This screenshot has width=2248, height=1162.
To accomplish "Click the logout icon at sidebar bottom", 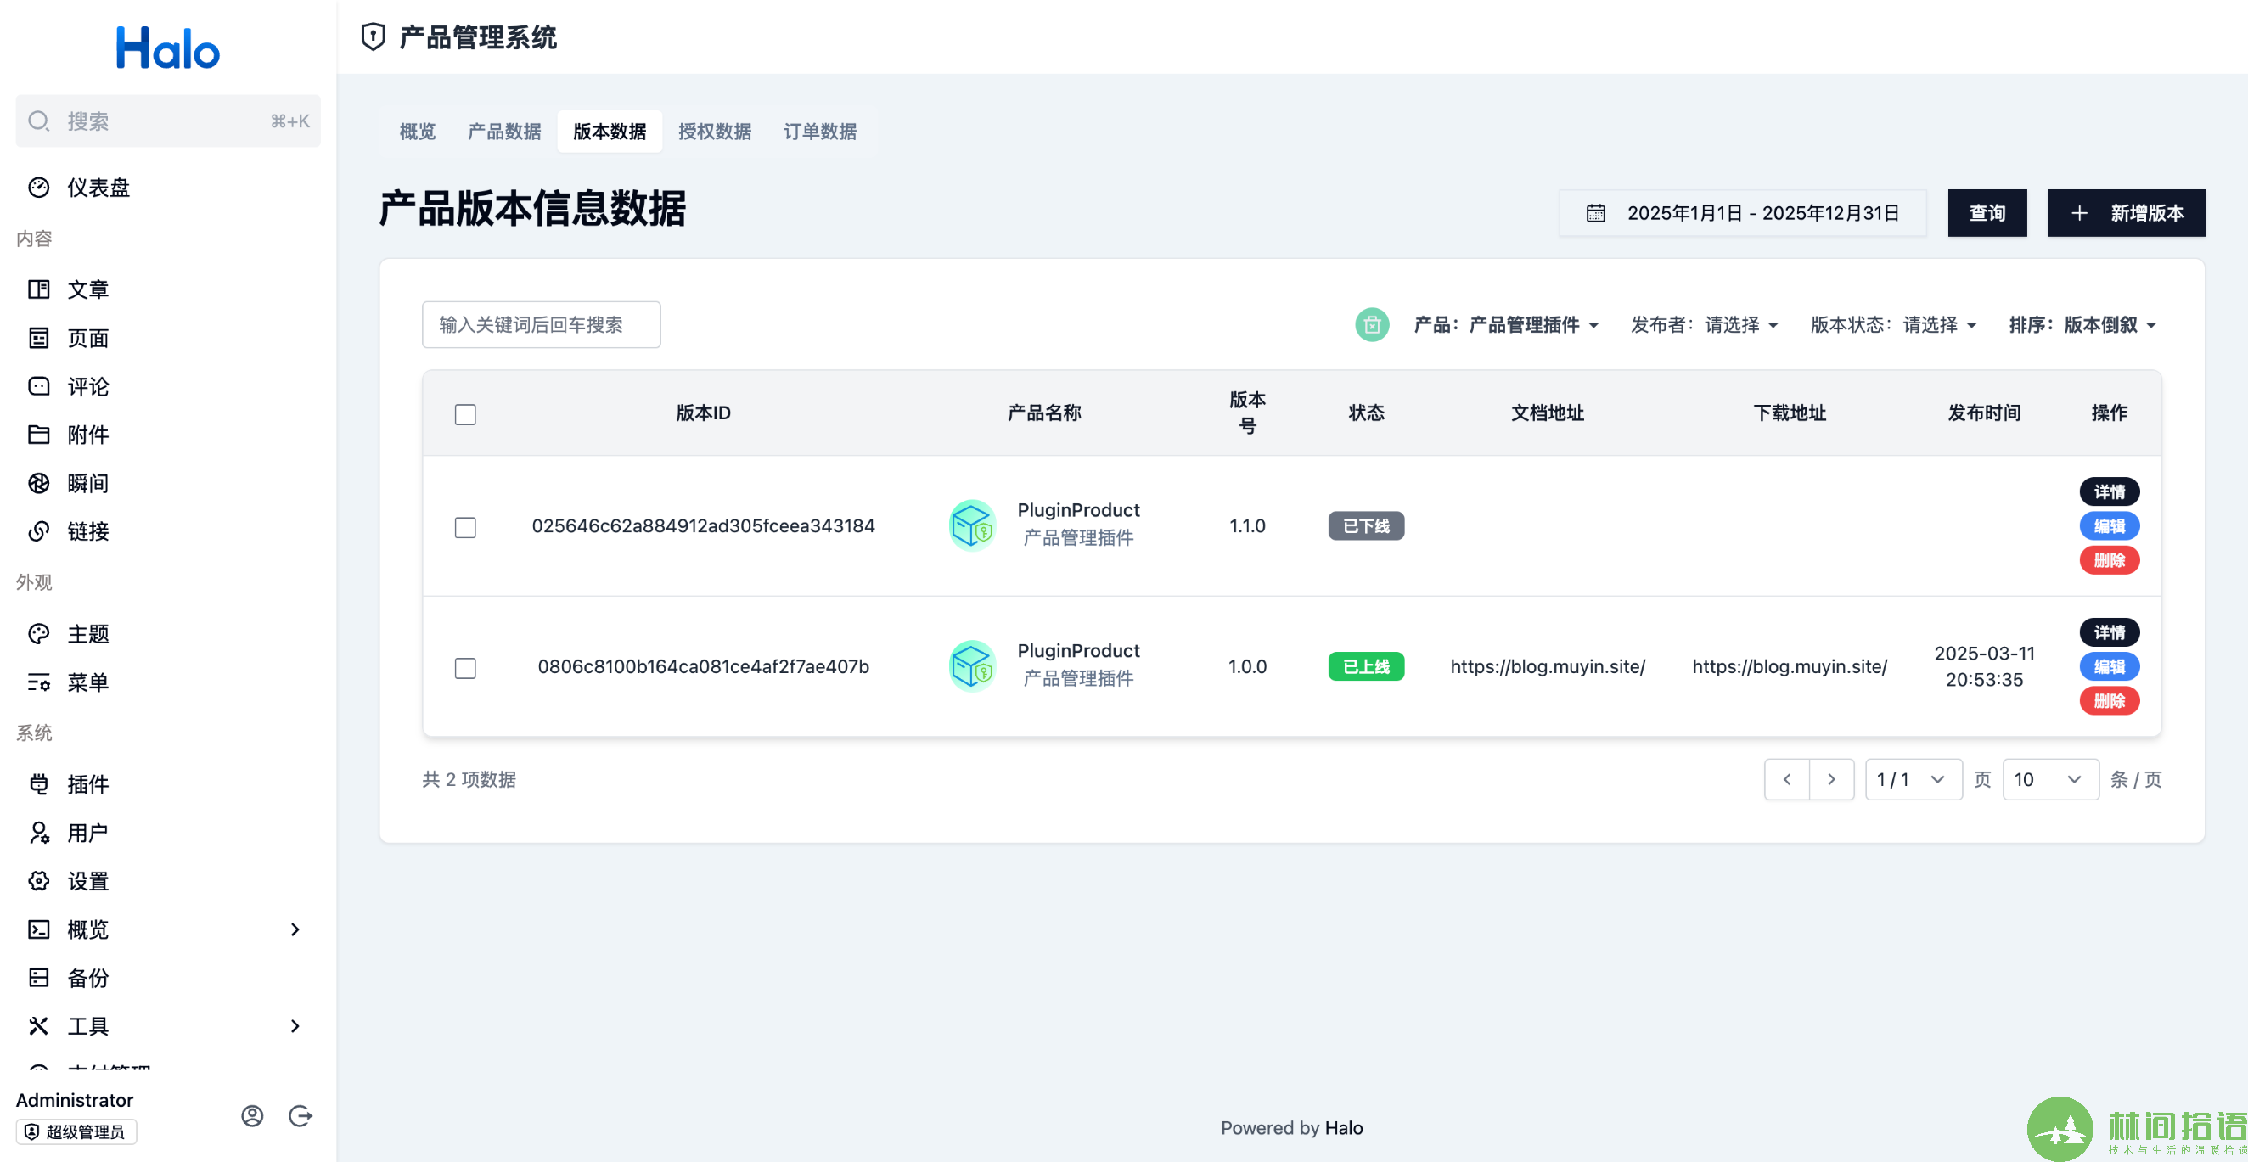I will 301,1116.
